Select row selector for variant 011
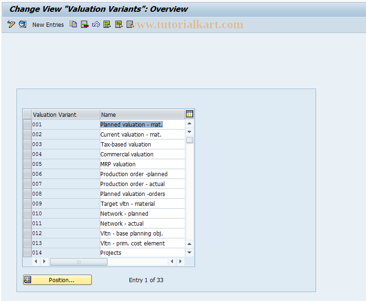 (x=27, y=223)
